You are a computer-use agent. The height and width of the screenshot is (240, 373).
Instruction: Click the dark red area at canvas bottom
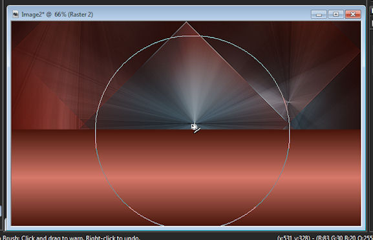pos(186,219)
